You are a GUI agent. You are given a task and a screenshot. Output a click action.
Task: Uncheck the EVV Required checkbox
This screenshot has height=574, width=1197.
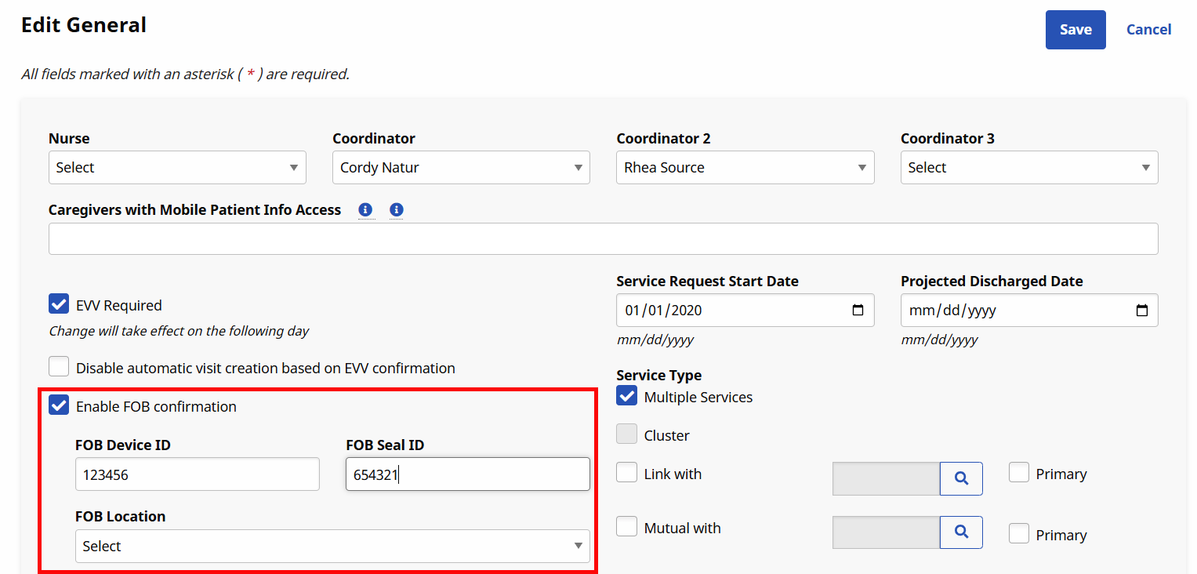point(58,303)
